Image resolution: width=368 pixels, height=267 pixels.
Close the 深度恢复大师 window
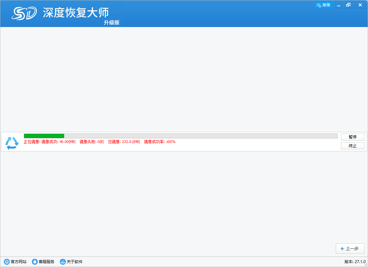point(360,5)
